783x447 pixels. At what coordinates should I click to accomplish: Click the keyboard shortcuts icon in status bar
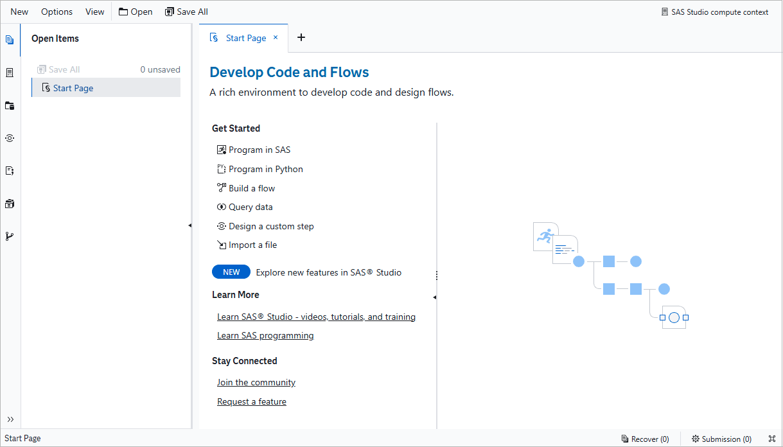(x=772, y=439)
